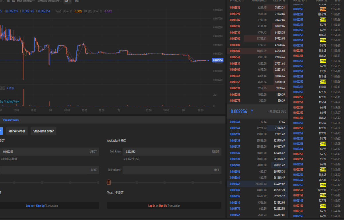The width and height of the screenshot is (344, 220).
Task: Open the Transfer funds link
Action: [11, 120]
